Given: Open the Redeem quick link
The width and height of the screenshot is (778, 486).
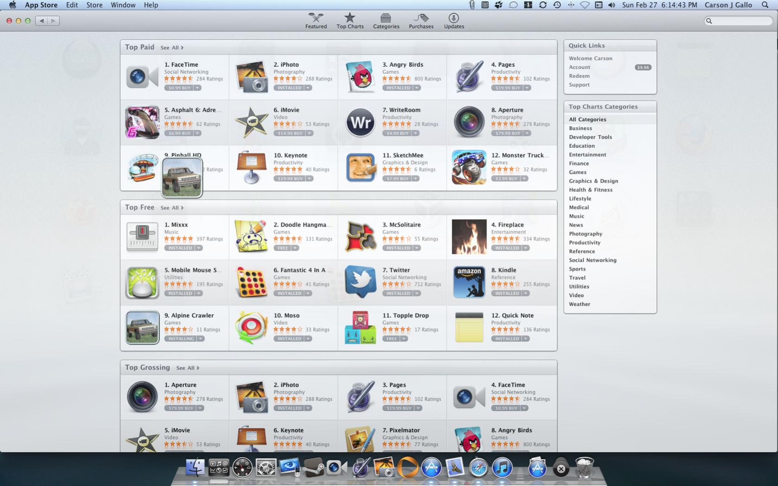Looking at the screenshot, I should (579, 76).
